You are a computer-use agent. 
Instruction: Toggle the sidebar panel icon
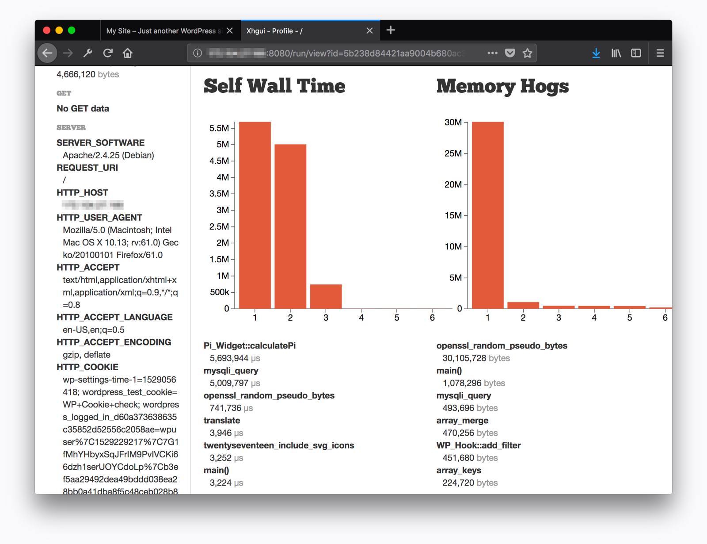636,53
